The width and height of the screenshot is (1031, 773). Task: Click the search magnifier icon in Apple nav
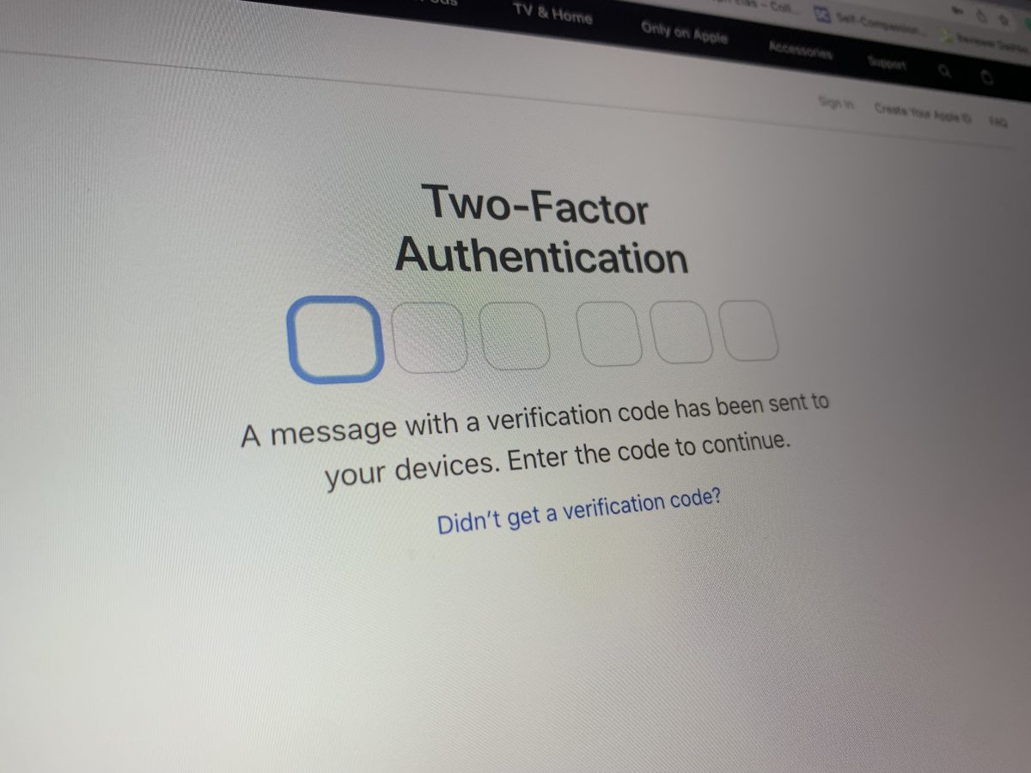(945, 70)
